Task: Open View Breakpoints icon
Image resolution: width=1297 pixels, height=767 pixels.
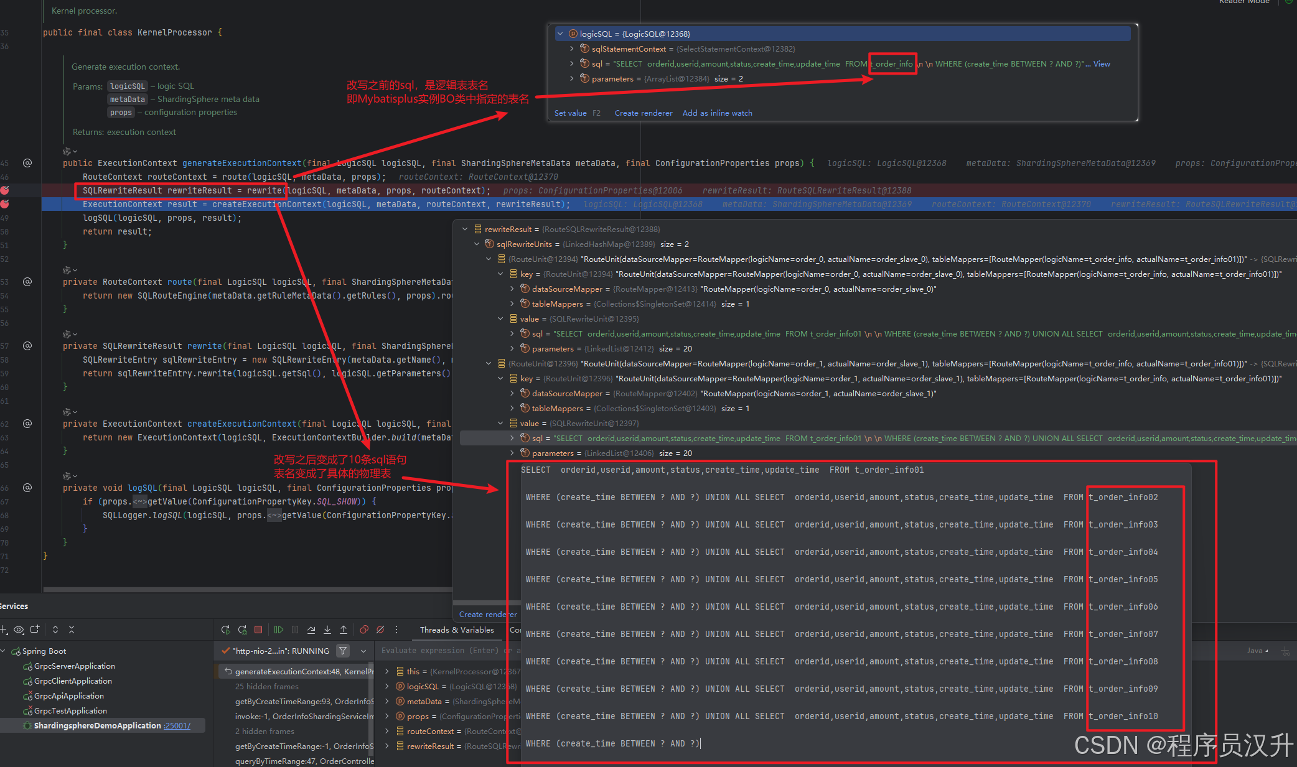Action: click(364, 630)
